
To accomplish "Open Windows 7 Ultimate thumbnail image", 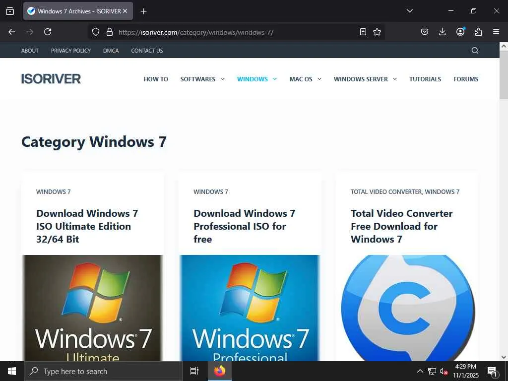I will (x=92, y=308).
